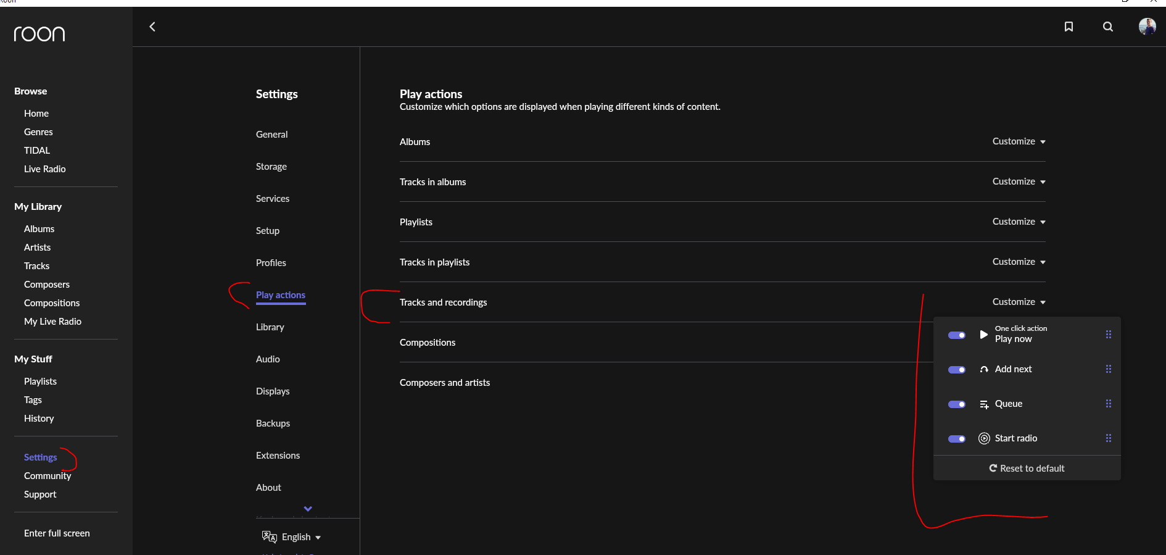Viewport: 1166px width, 555px height.
Task: Disable the Play now toggle
Action: pyautogui.click(x=957, y=335)
